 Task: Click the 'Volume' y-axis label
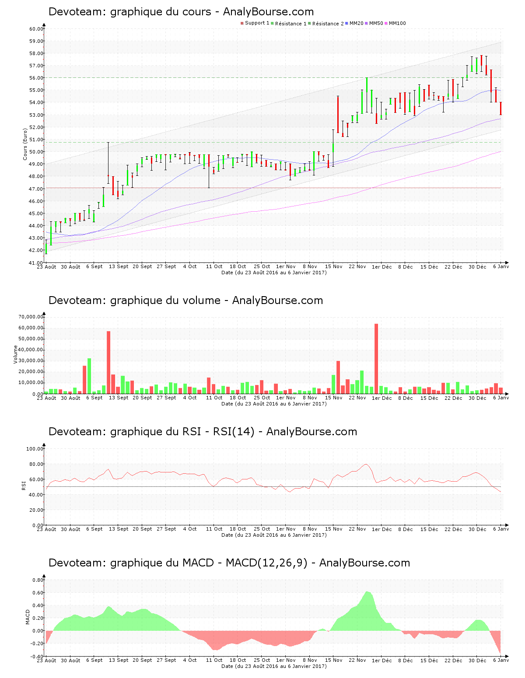16,354
